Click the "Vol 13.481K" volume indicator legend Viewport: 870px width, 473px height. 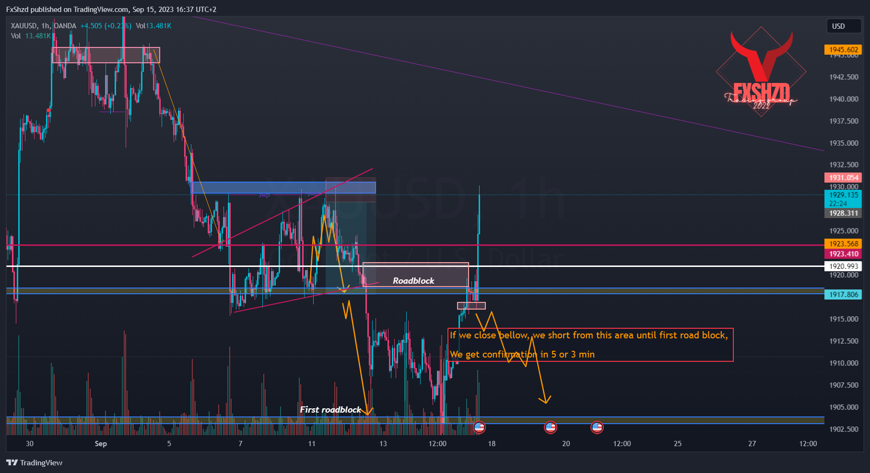31,36
